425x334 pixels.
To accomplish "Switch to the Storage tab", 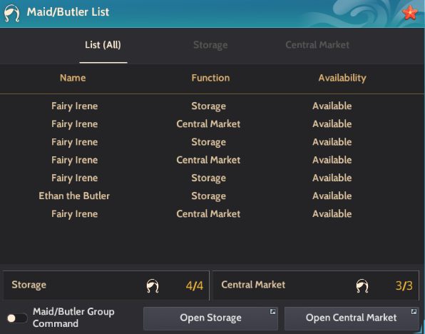I will 210,45.
